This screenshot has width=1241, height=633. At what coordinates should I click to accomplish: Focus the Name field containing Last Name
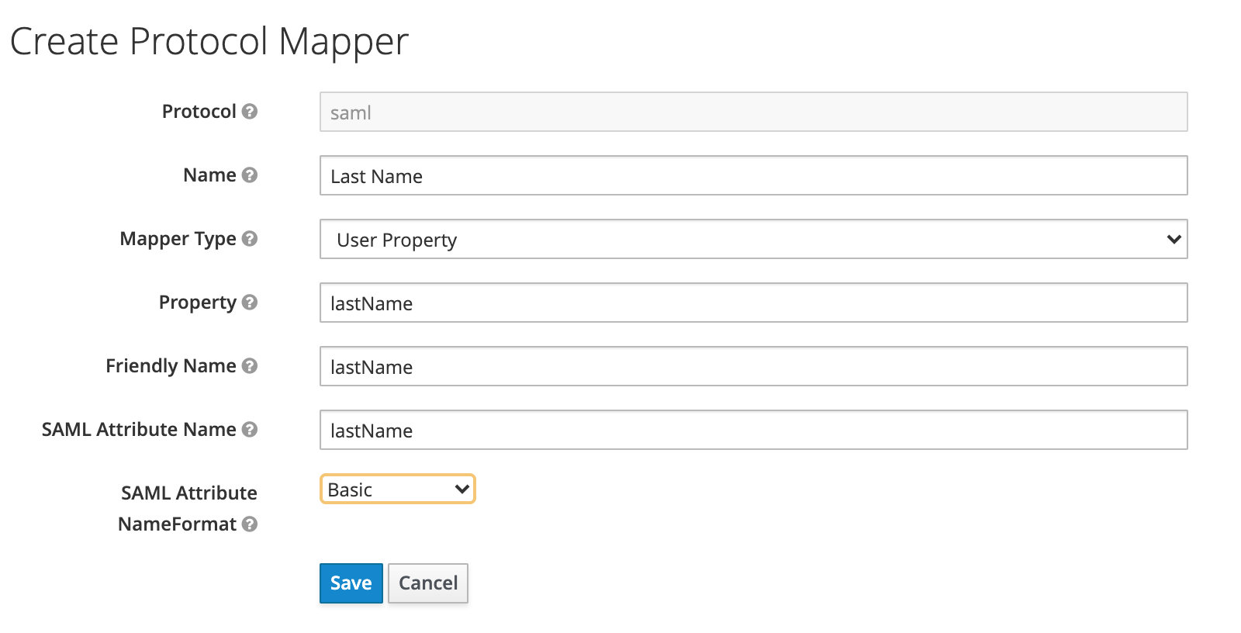pyautogui.click(x=752, y=176)
